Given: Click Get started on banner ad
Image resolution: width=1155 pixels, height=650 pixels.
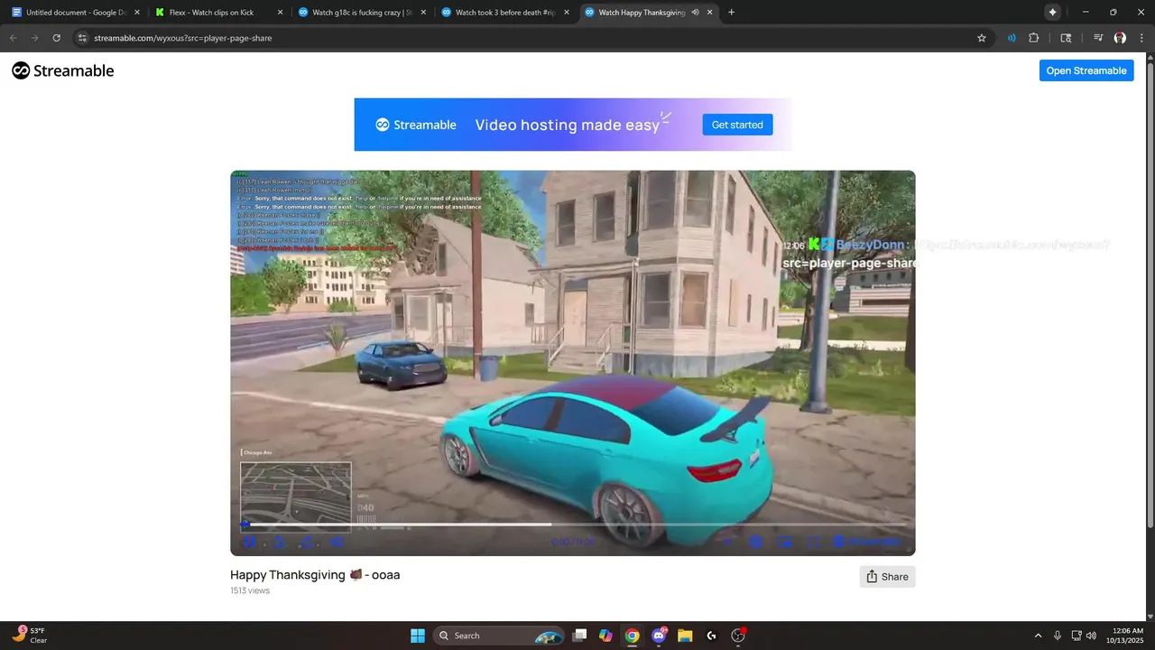Looking at the screenshot, I should (x=737, y=125).
